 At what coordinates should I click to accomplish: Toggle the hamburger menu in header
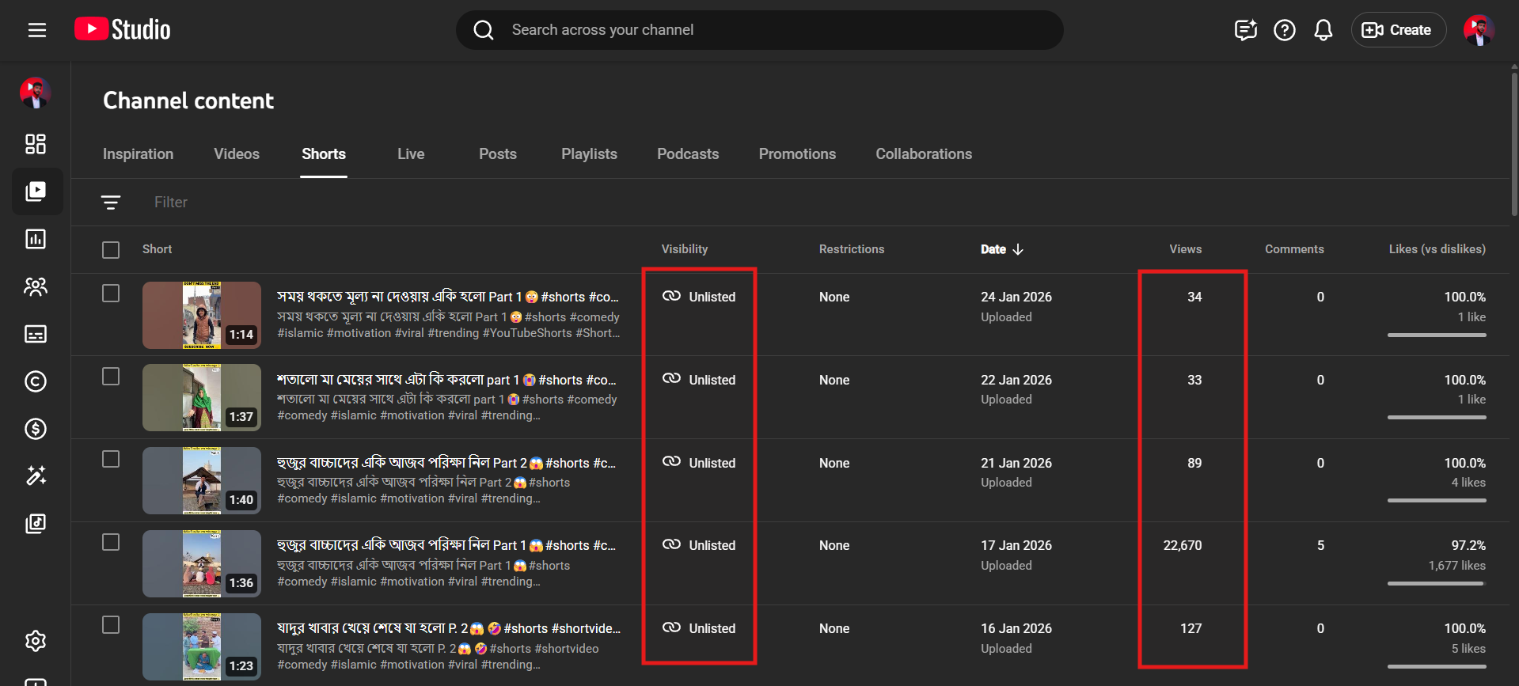[37, 30]
